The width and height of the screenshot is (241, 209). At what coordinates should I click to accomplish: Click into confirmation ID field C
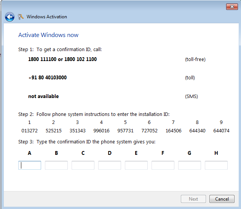pos(83,165)
